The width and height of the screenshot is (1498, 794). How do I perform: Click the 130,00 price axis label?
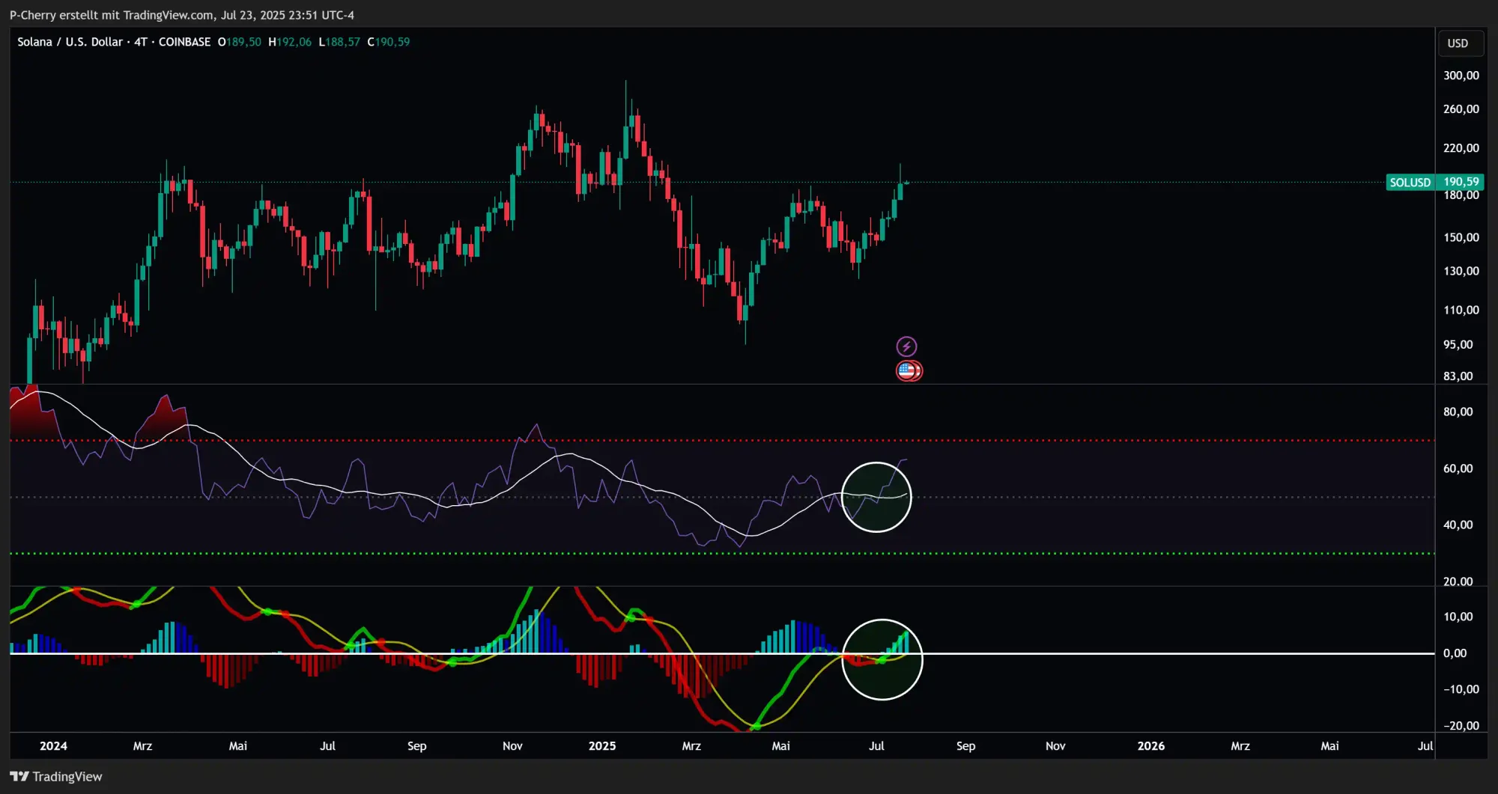pyautogui.click(x=1461, y=271)
